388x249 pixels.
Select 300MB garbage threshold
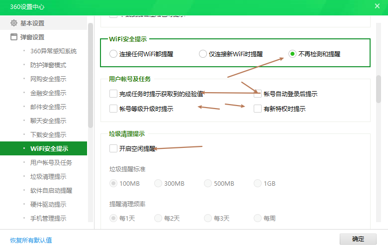(x=158, y=183)
